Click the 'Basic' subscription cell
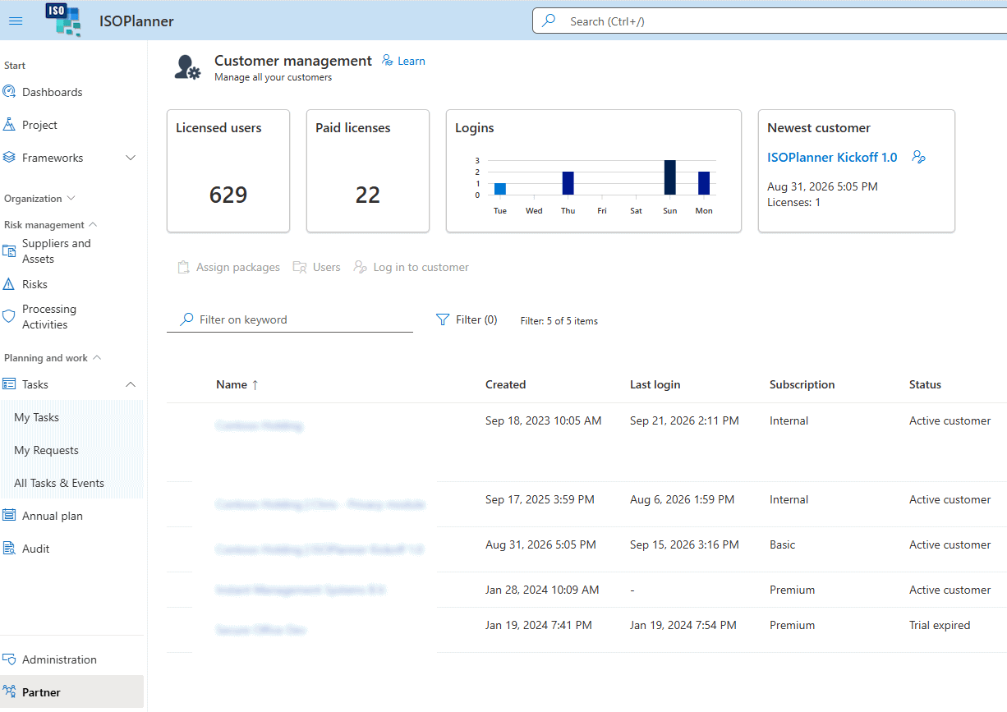Image resolution: width=1007 pixels, height=712 pixels. [782, 544]
